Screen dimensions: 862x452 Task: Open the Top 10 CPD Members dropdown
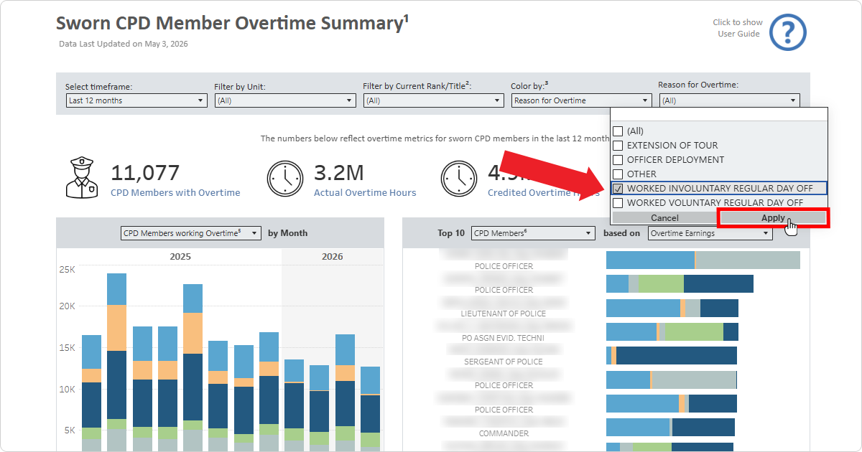tap(533, 233)
